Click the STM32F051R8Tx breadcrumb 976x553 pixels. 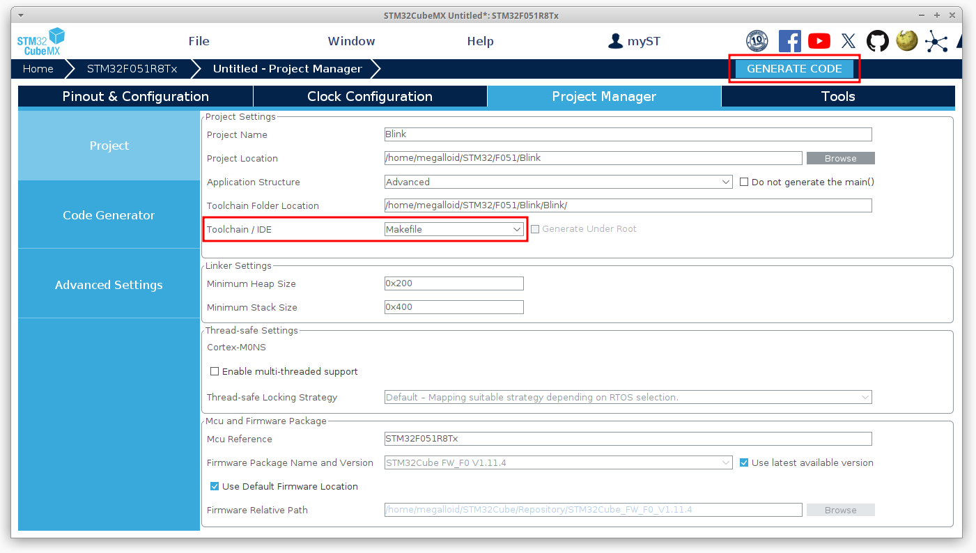pyautogui.click(x=132, y=68)
